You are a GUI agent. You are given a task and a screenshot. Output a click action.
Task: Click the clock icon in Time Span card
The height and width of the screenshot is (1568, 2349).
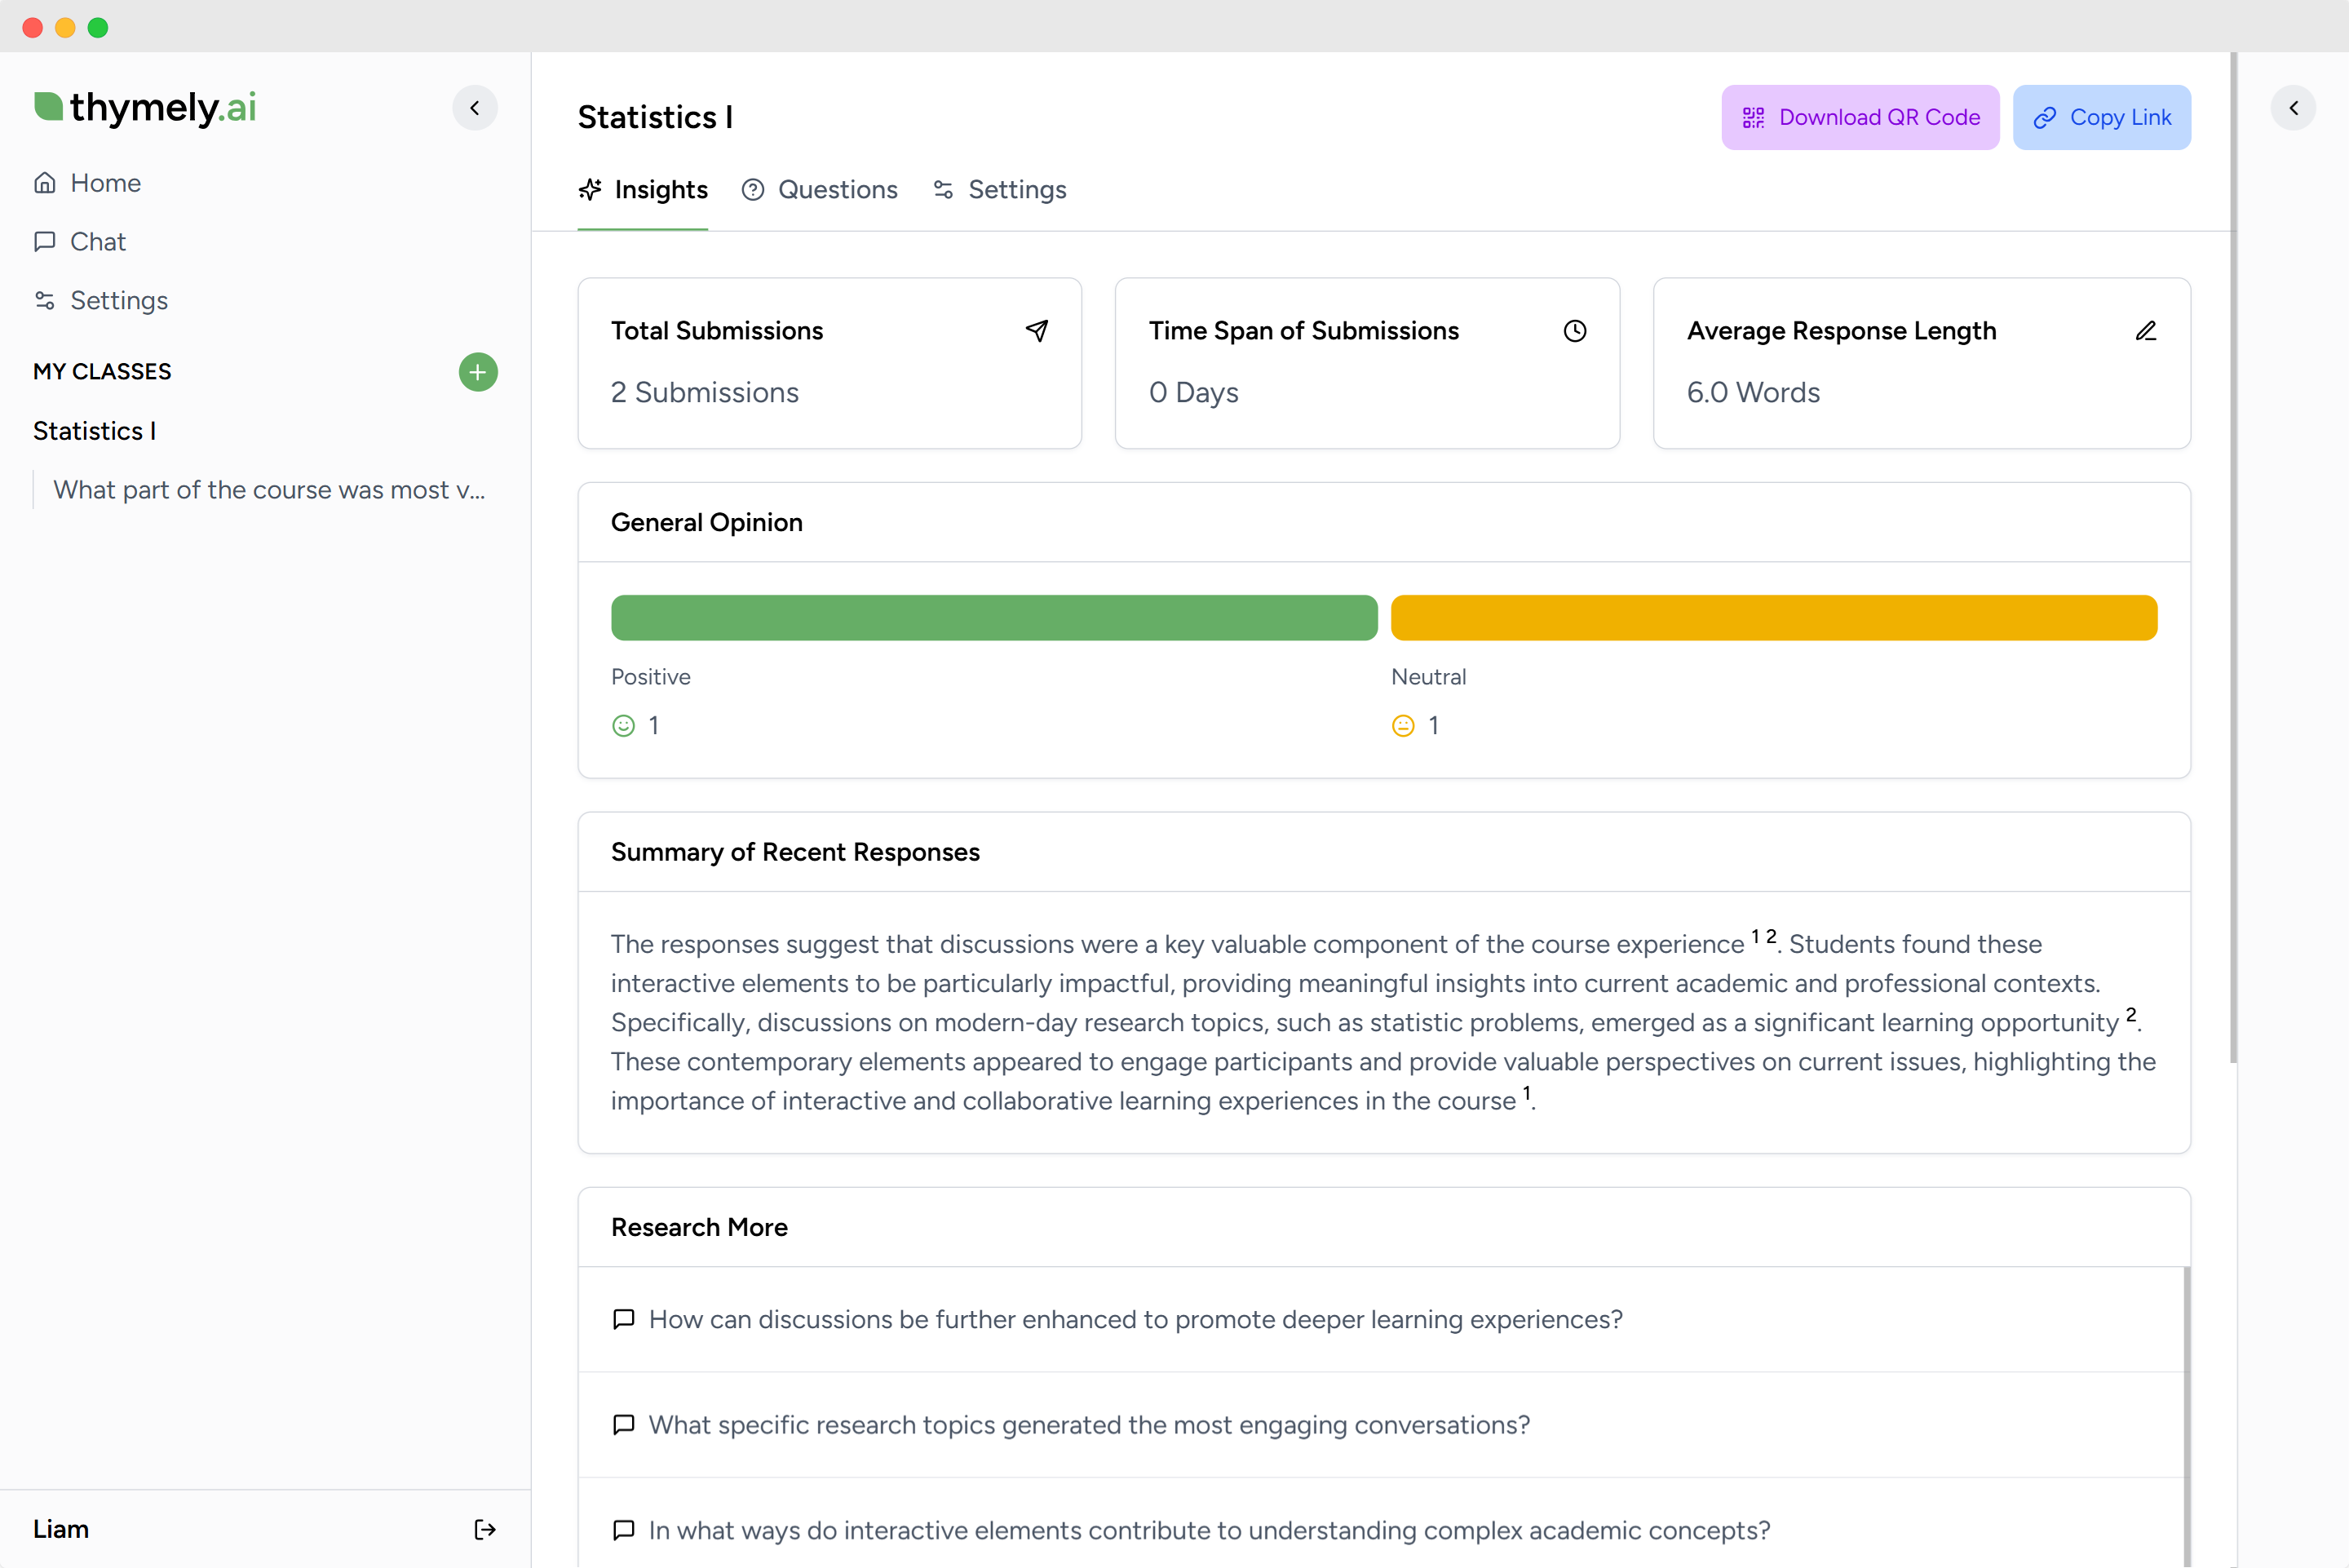click(1574, 331)
